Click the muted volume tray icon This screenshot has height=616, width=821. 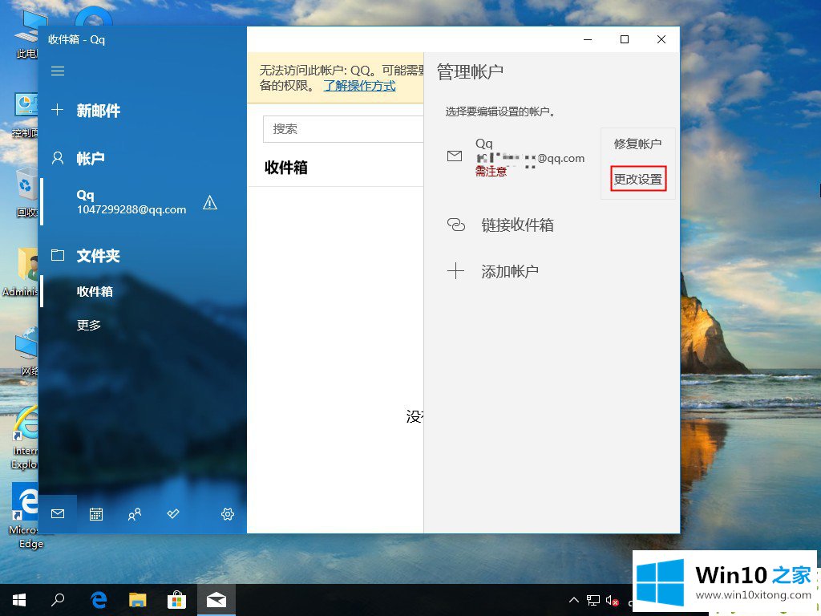612,600
